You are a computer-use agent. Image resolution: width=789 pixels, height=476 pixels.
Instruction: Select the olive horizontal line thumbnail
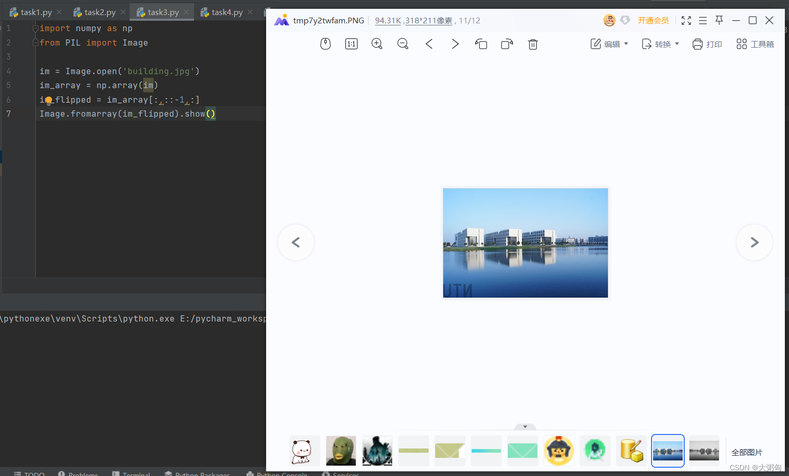[413, 451]
